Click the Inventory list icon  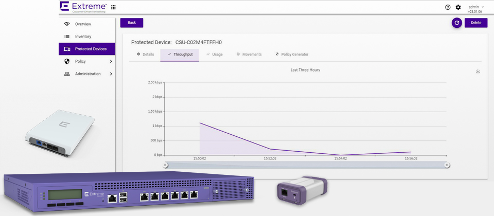click(67, 37)
